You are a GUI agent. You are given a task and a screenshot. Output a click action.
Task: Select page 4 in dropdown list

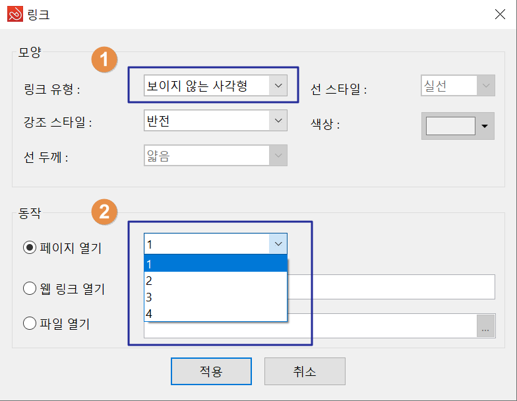(x=215, y=313)
